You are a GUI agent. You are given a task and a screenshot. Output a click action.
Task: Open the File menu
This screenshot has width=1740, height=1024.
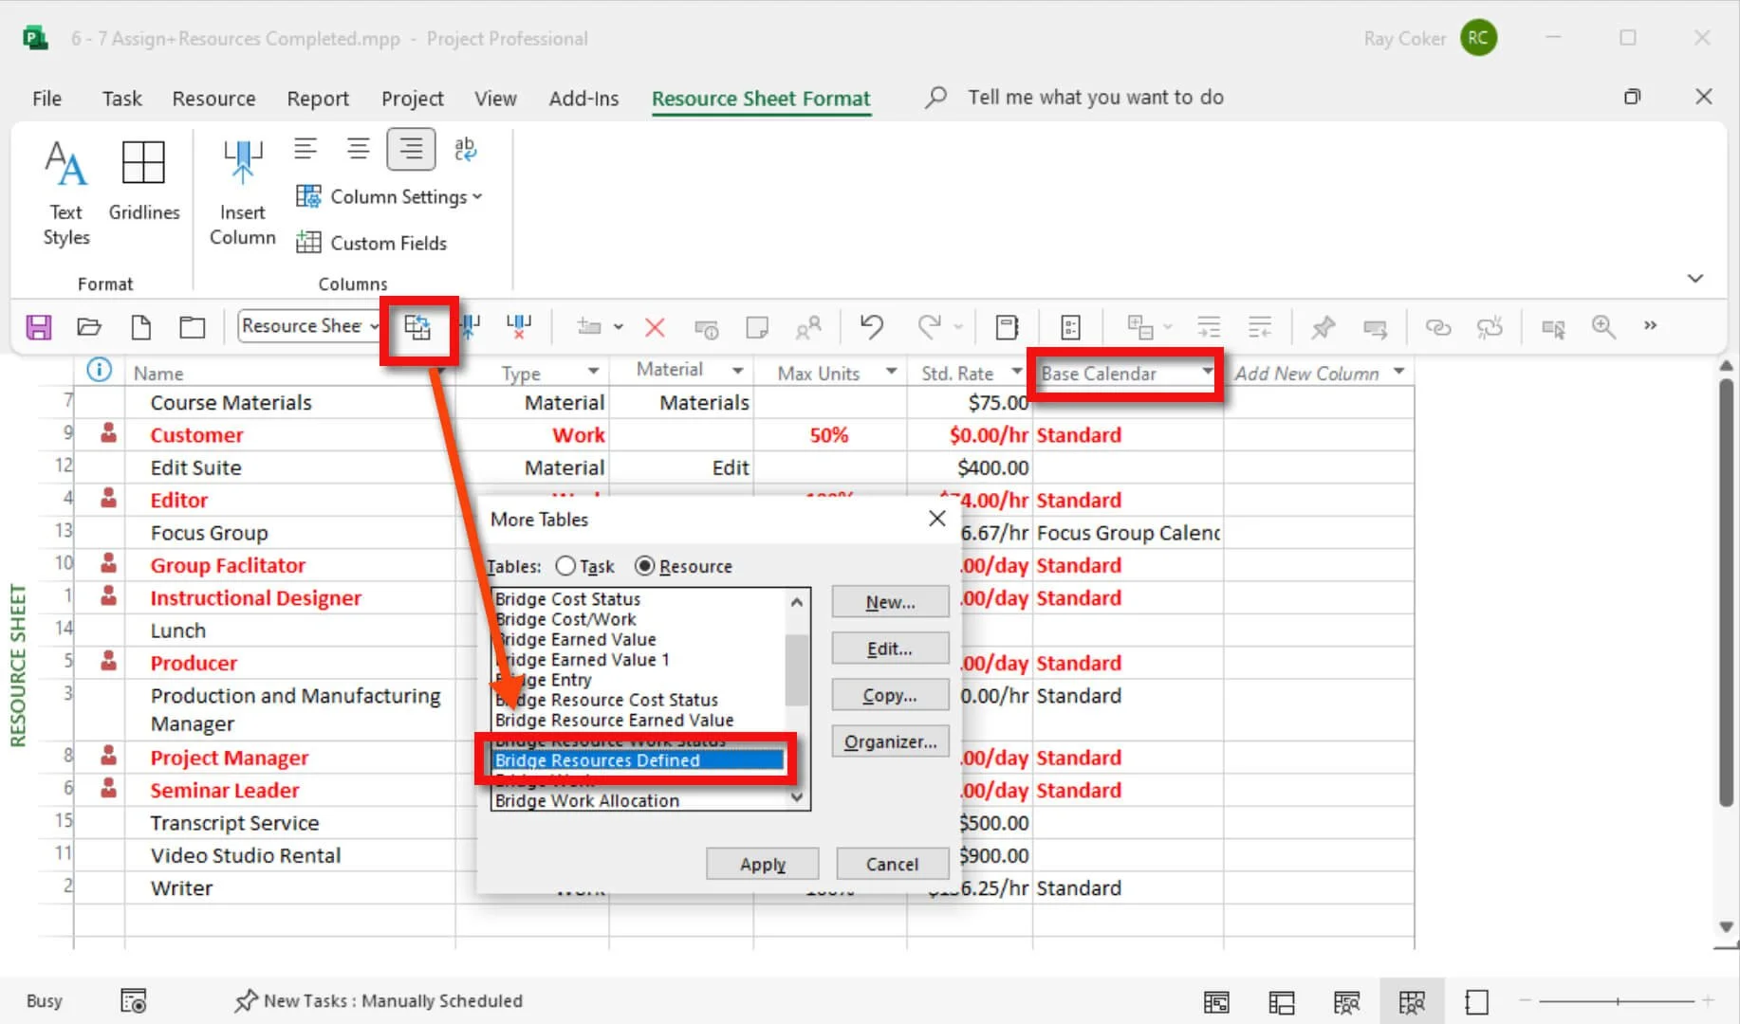[x=46, y=99]
